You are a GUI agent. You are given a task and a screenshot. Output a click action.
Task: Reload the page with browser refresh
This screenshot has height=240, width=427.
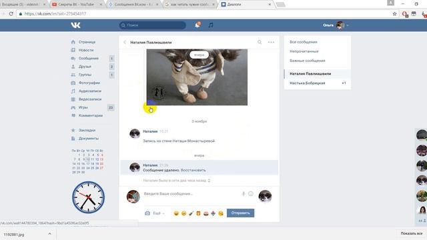tap(11, 13)
